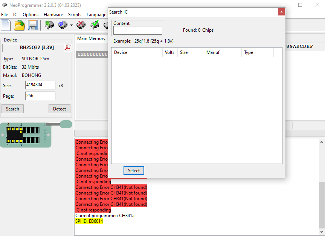Image resolution: width=325 pixels, height=236 pixels.
Task: Click the 'SPI ID: EB6014' log line
Action: [x=89, y=221]
